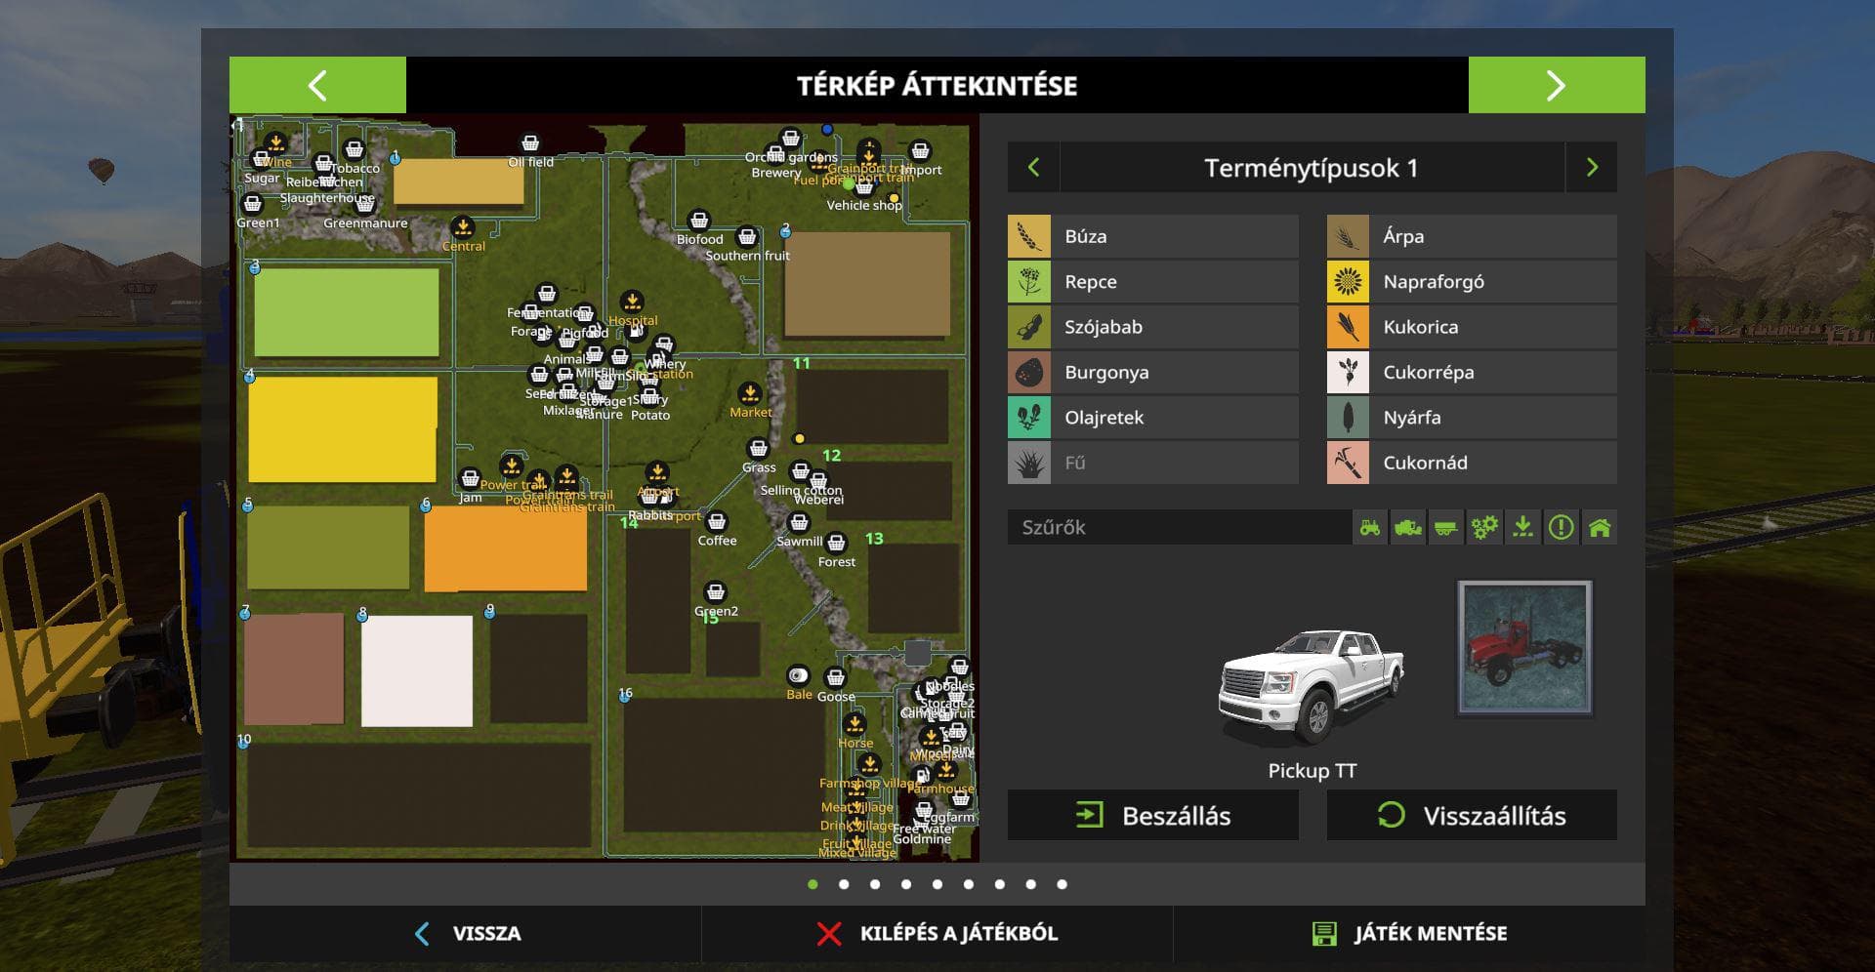Select the red truck thumbnail

pos(1524,648)
